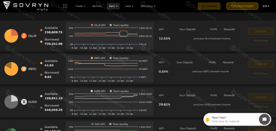Click Withdraw button for RBTC
The image size is (276, 131).
(261, 74)
